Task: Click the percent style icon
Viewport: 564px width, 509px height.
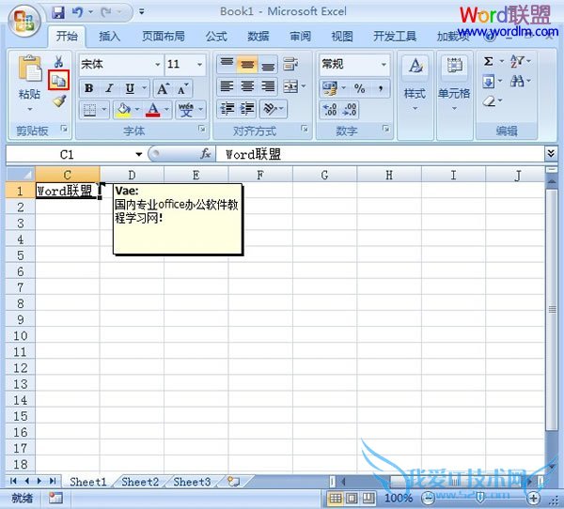Action: pyautogui.click(x=359, y=87)
